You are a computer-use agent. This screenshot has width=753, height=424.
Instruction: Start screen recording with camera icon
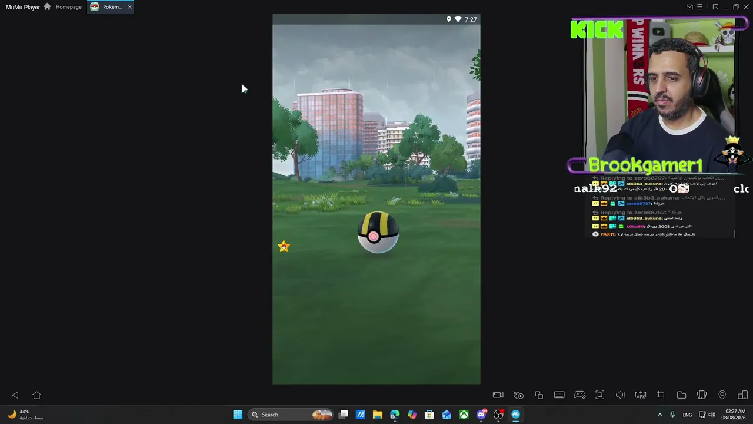(x=498, y=395)
